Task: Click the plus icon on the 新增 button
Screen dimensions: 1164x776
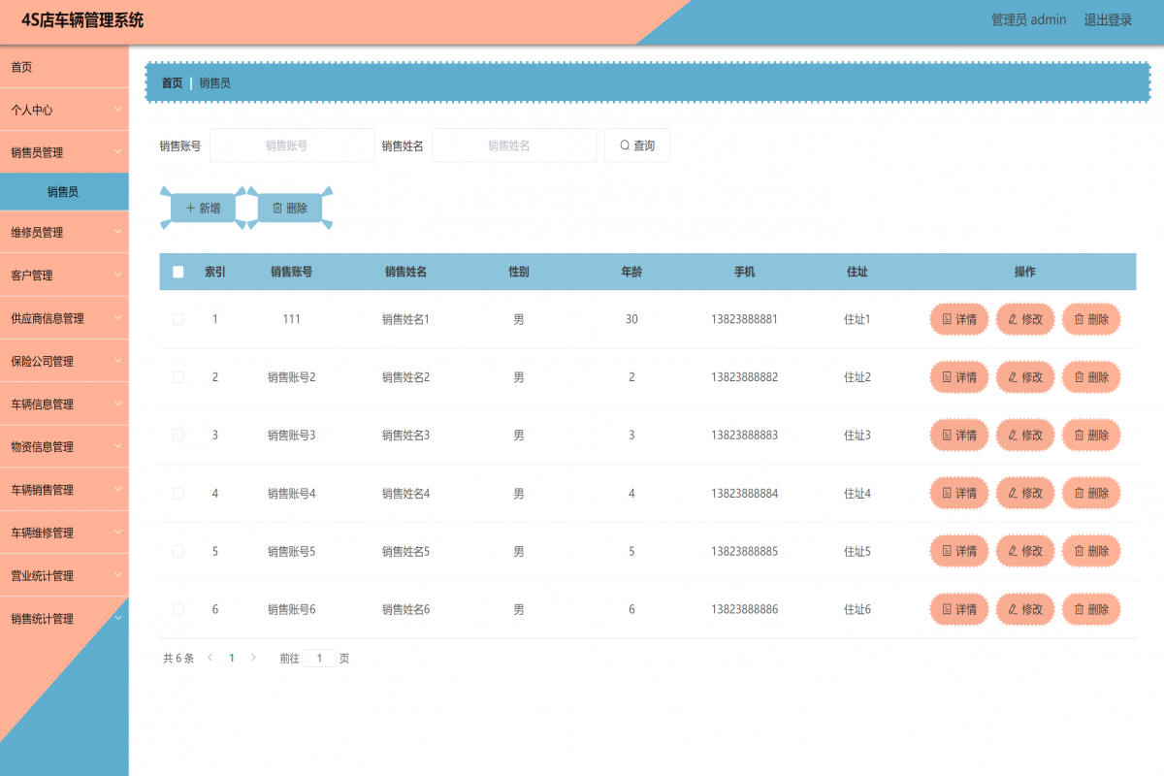Action: click(191, 208)
